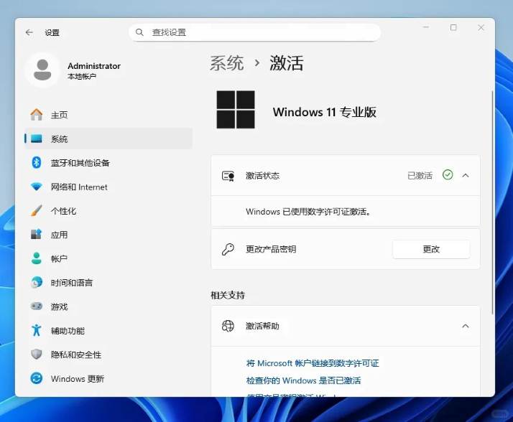Click the product key icon

pos(228,249)
